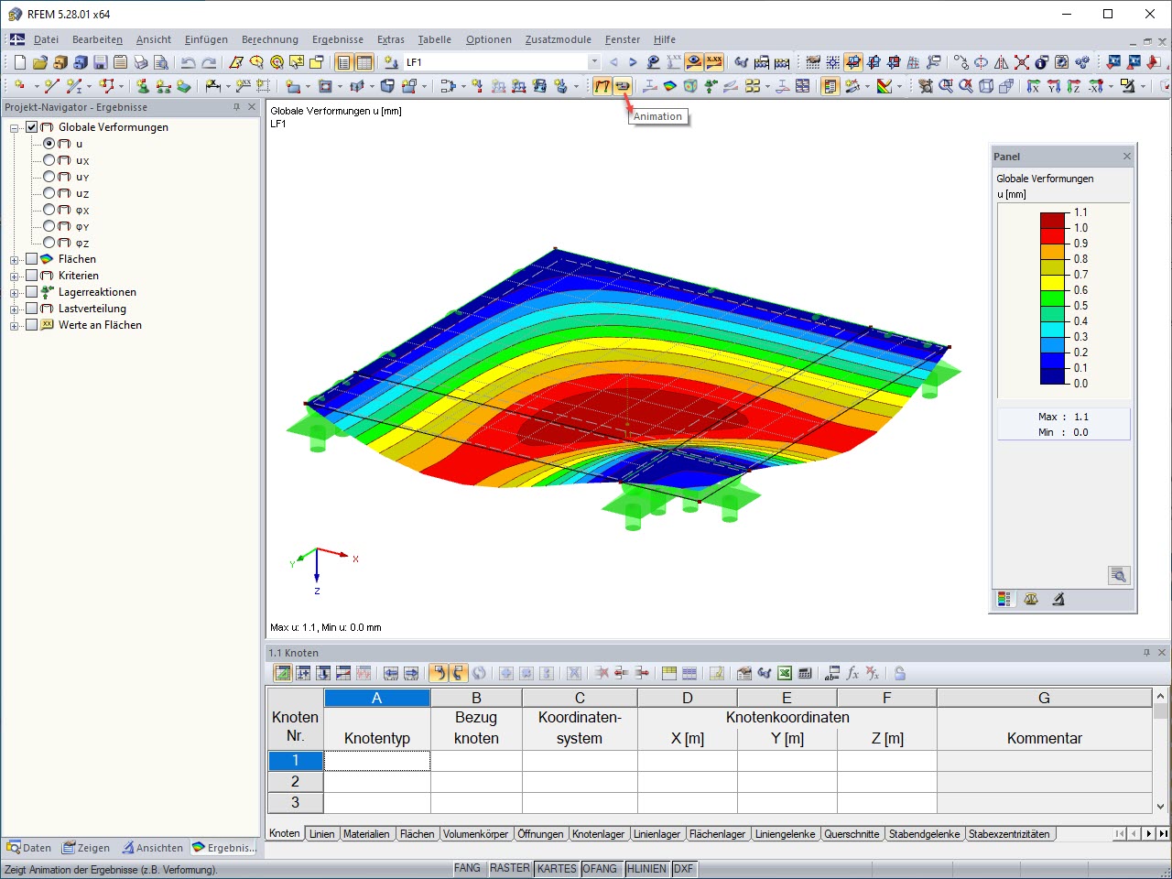
Task: Expand the Kriterien tree node
Action: (x=15, y=277)
